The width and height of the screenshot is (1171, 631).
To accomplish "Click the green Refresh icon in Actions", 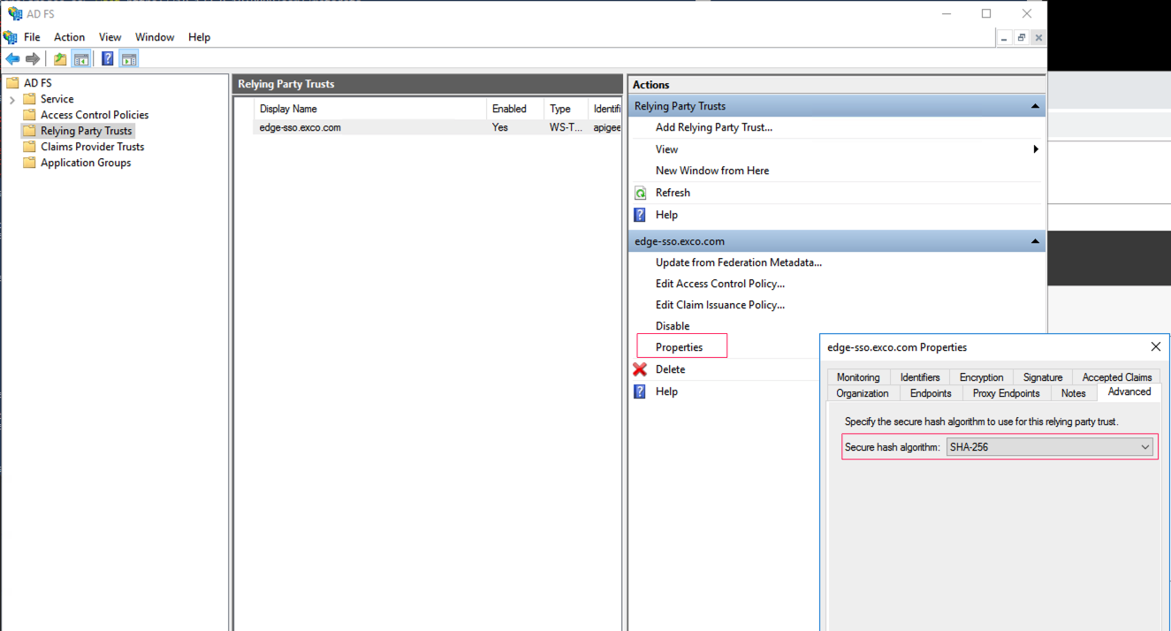I will pyautogui.click(x=640, y=193).
